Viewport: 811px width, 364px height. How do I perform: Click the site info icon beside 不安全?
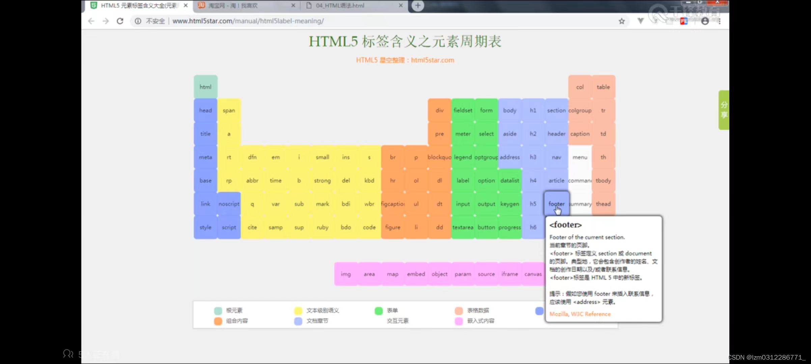tap(138, 21)
